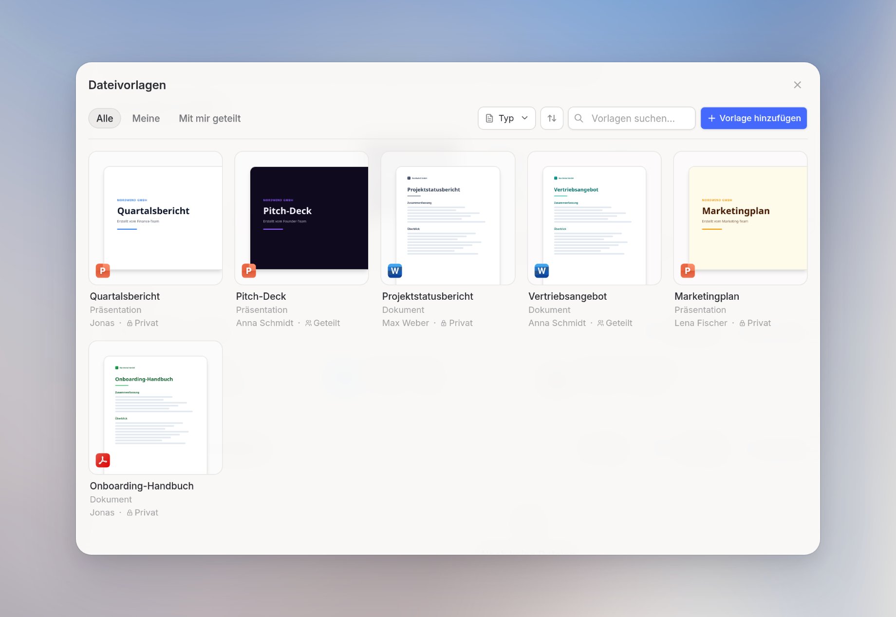Click the Dateivorlagen dialog heading
Image resolution: width=896 pixels, height=617 pixels.
(127, 85)
